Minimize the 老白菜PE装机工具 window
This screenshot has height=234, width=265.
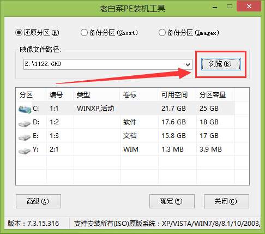(x=215, y=7)
